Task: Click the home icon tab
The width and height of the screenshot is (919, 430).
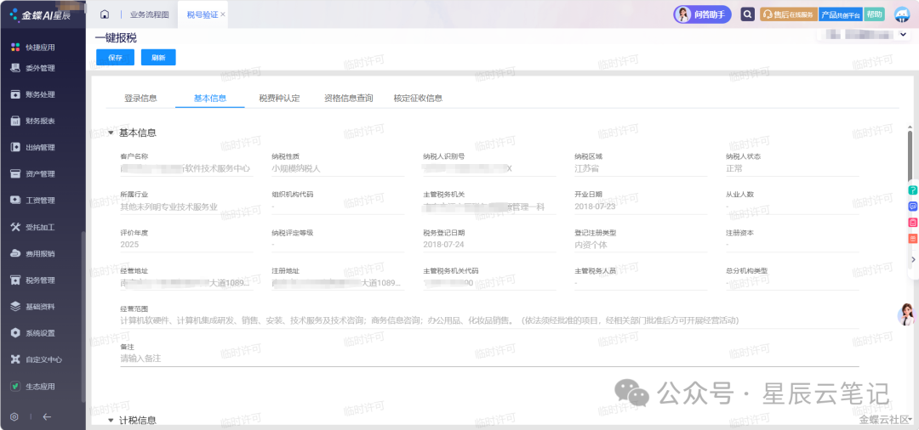Action: point(105,14)
